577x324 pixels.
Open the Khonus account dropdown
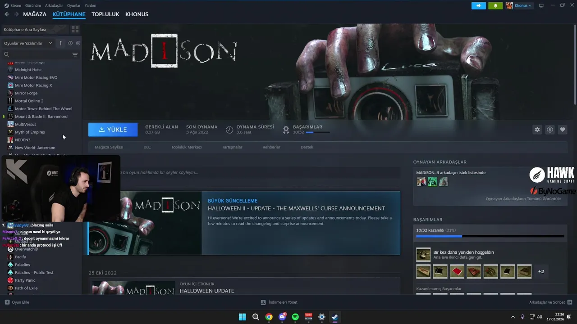[519, 5]
